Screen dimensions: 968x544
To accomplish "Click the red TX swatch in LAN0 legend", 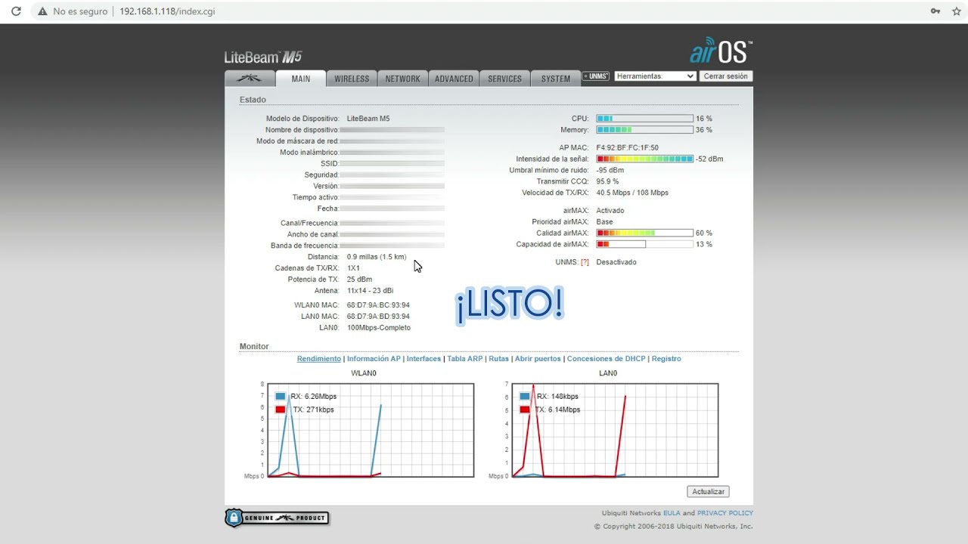I will point(525,410).
